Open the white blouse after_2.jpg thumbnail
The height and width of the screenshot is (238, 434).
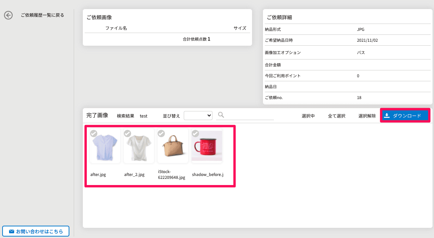click(x=139, y=146)
